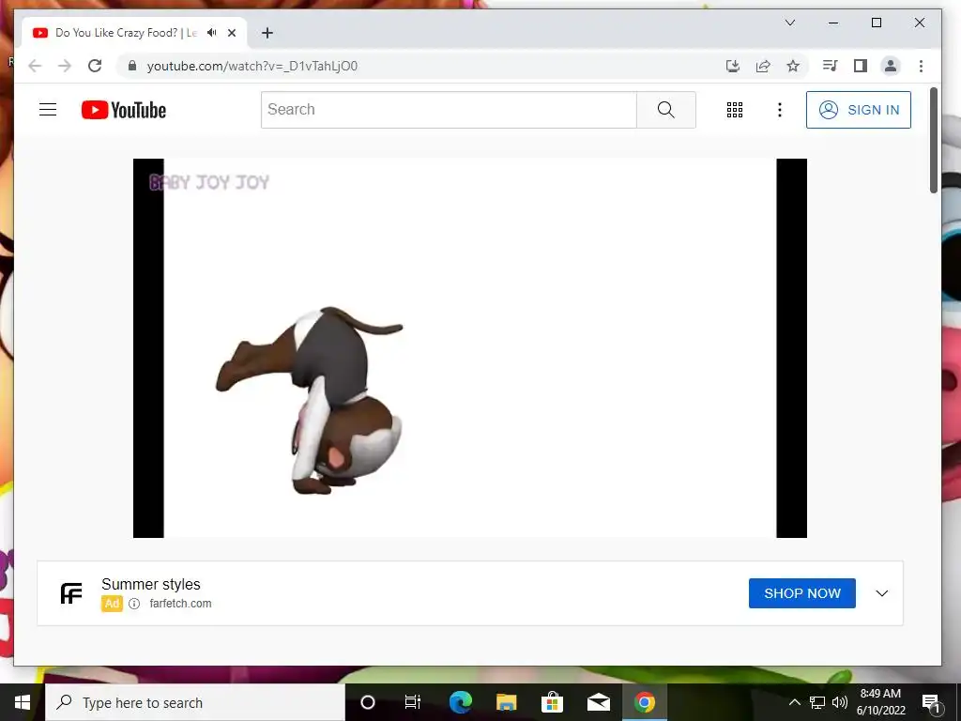The height and width of the screenshot is (721, 961).
Task: Open Chrome profile avatar
Action: click(x=891, y=66)
